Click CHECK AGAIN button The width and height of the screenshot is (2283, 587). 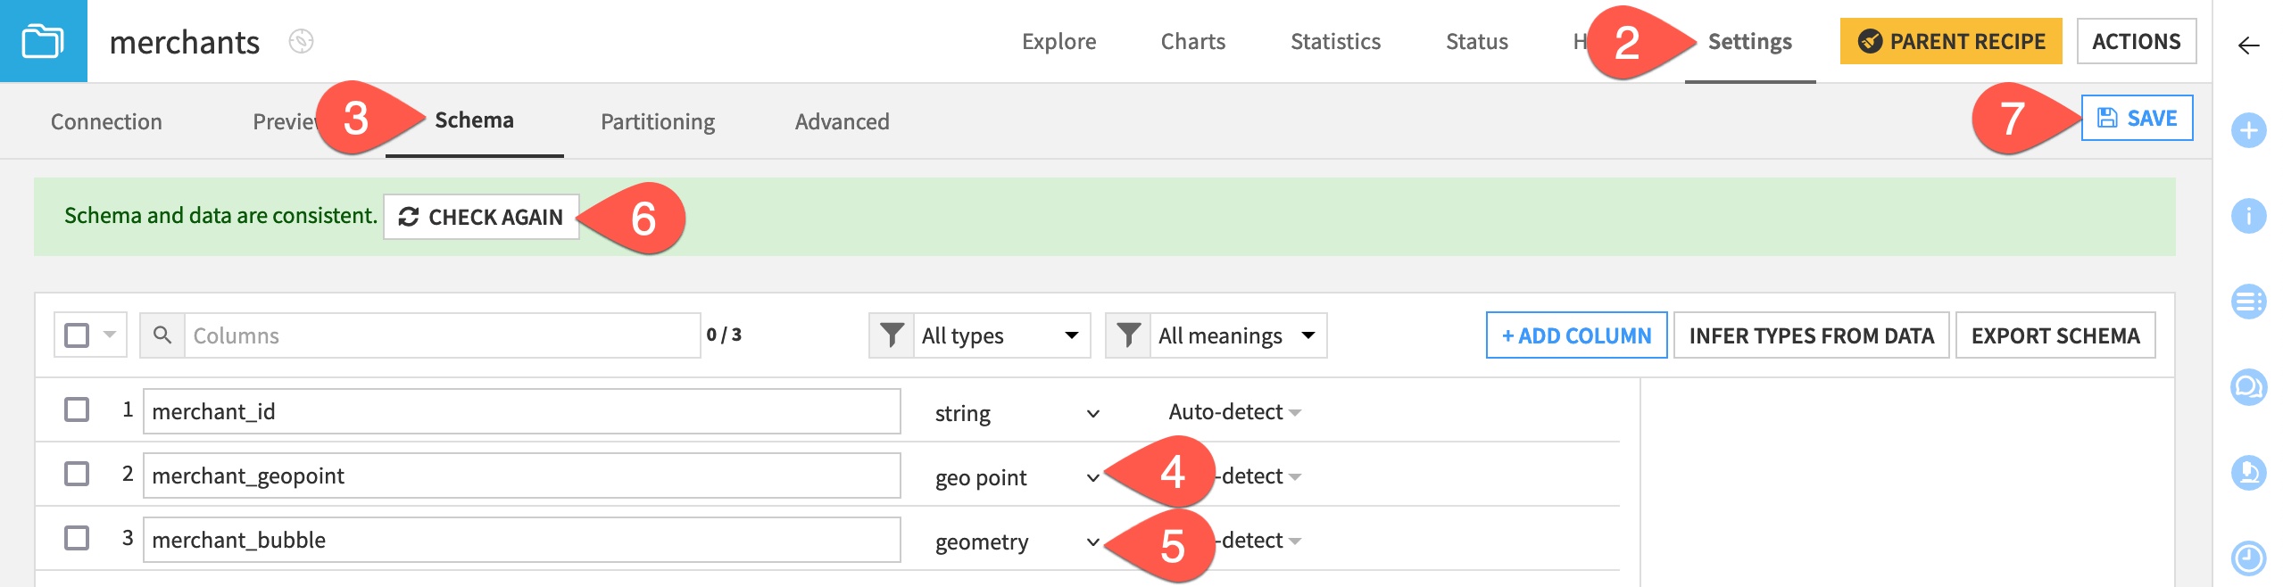click(x=481, y=217)
